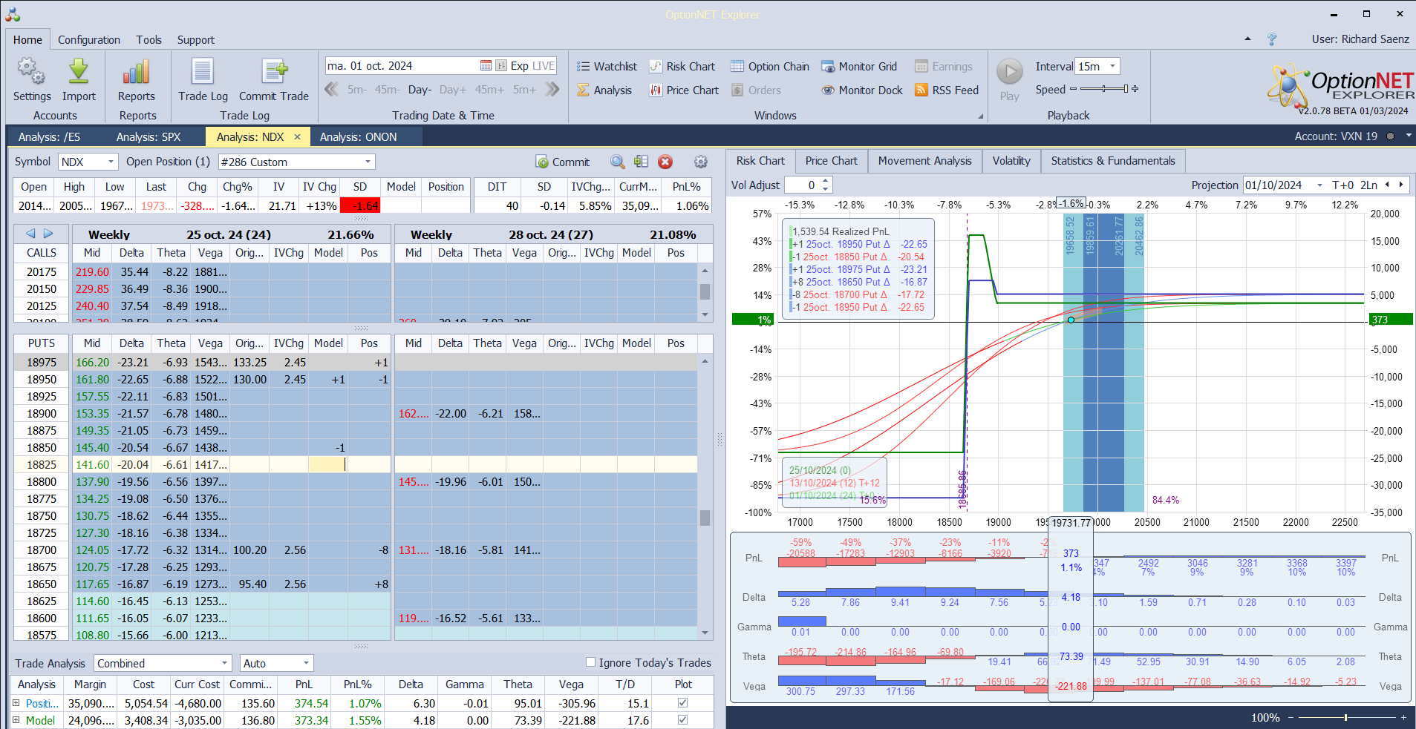Select the 18825 put Pos cell

click(369, 465)
